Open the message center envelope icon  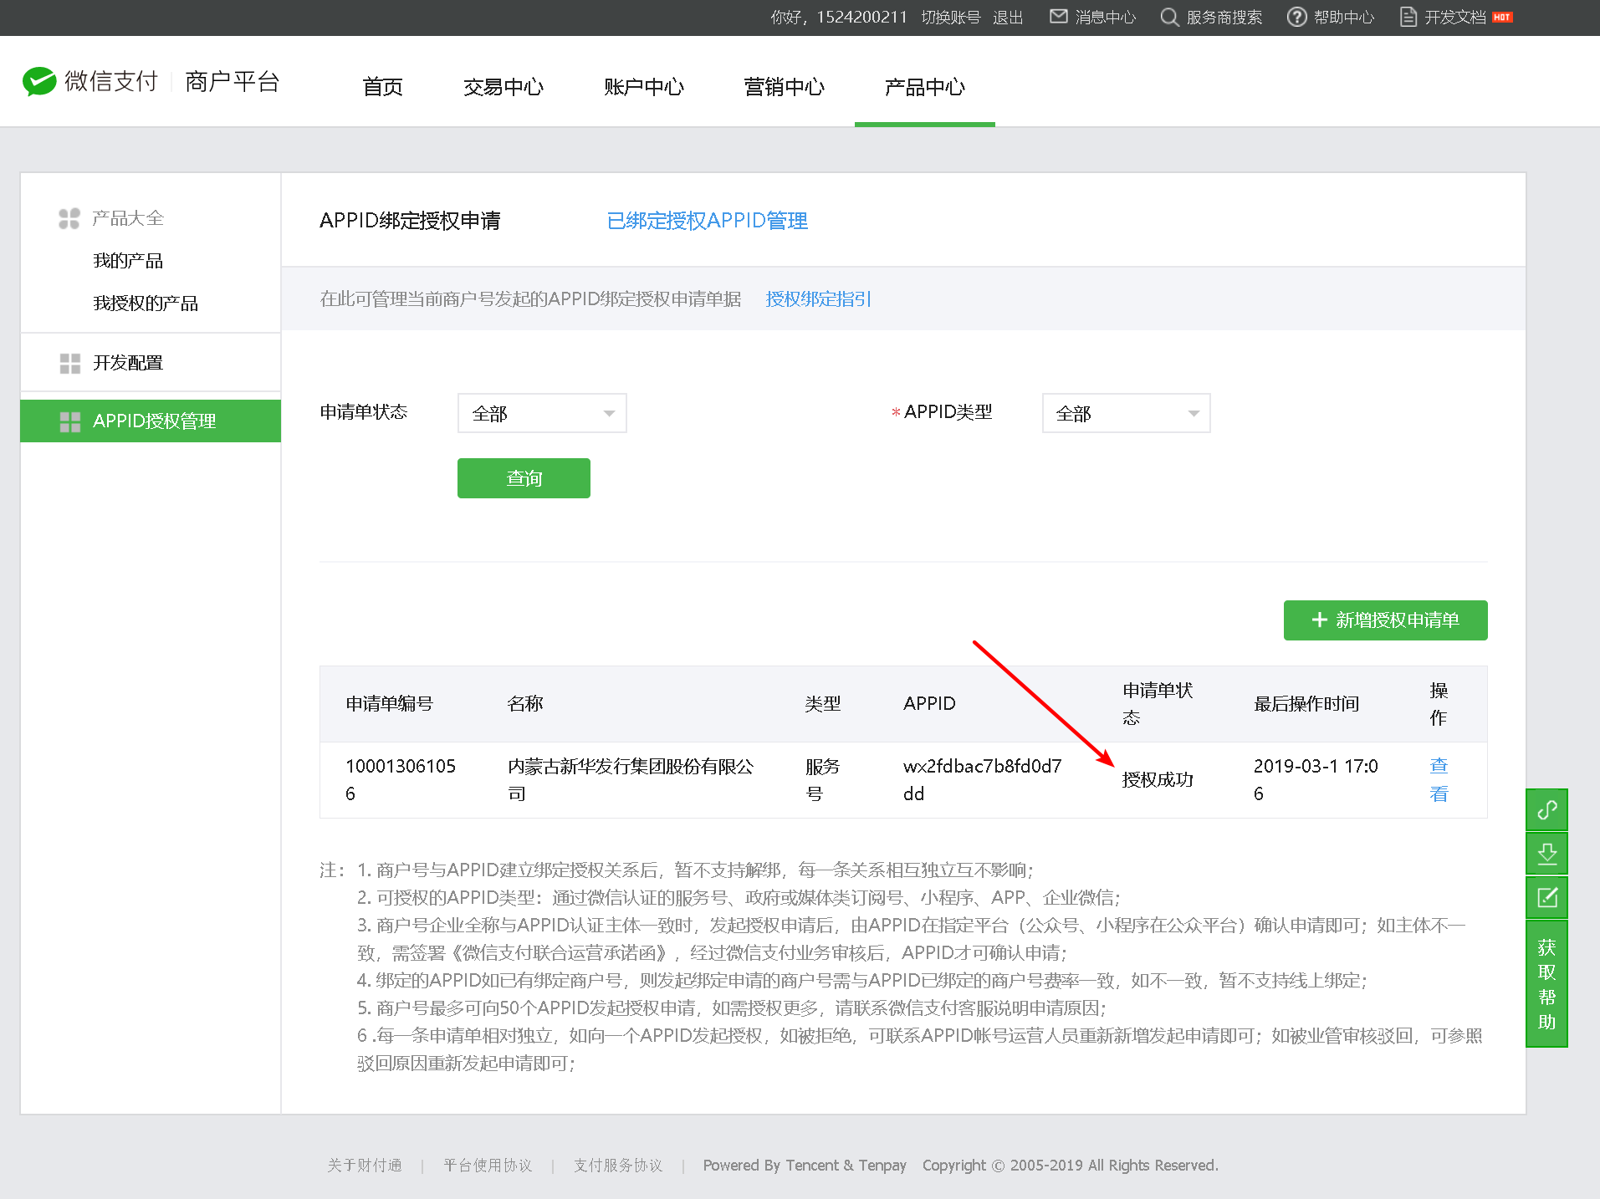tap(1058, 17)
